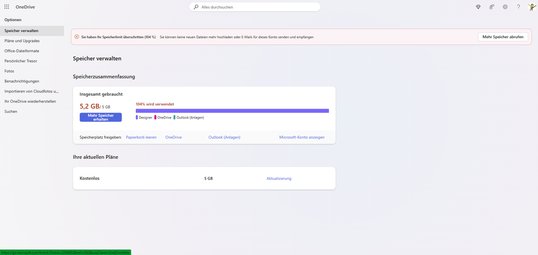Screen dimensions: 538x255
Task: Click the OneDrive legend color marker
Action: tap(156, 118)
